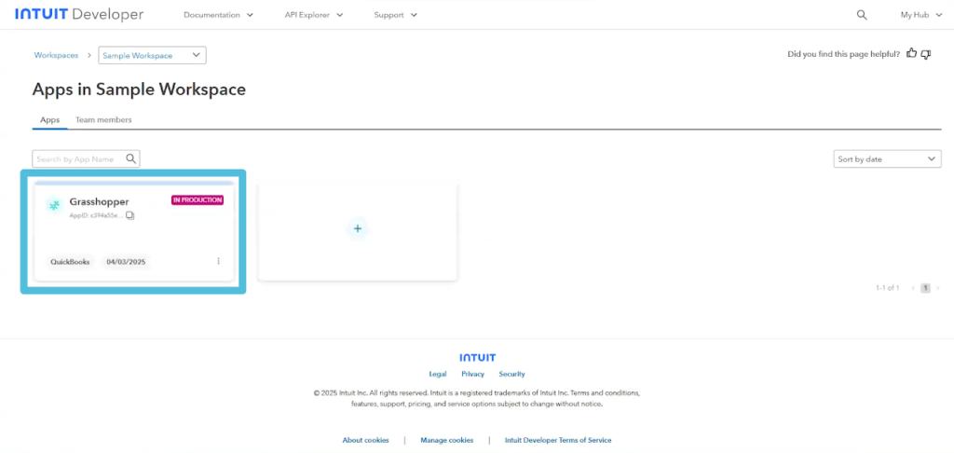This screenshot has height=453, width=954.
Task: Click the Workspaces breadcrumb link
Action: coord(56,56)
